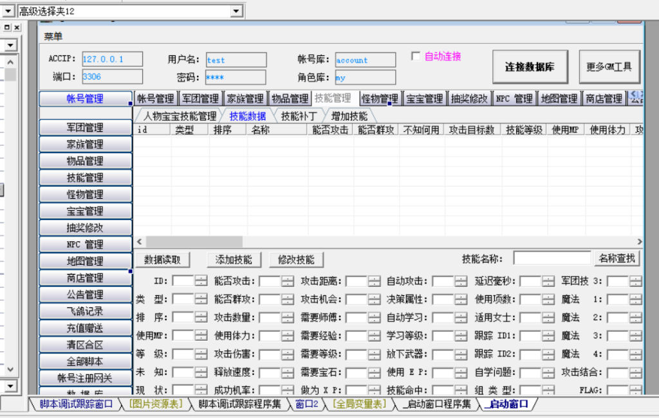Screen dimensions: 659x418
Task: Enable the 自动连接 checkbox
Action: pyautogui.click(x=416, y=56)
